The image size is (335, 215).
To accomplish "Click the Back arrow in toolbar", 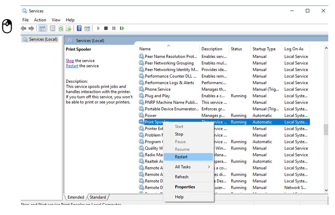I will tap(24, 28).
